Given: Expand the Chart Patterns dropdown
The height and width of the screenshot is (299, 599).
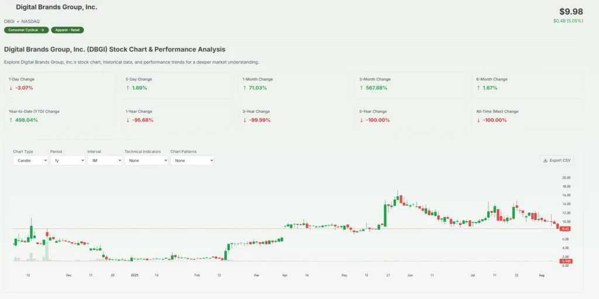Looking at the screenshot, I should click(192, 160).
